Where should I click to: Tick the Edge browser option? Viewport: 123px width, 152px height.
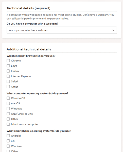pyautogui.click(x=8, y=66)
